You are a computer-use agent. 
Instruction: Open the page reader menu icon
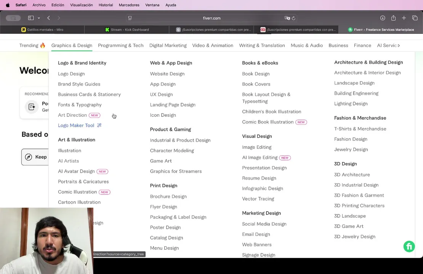tap(130, 18)
